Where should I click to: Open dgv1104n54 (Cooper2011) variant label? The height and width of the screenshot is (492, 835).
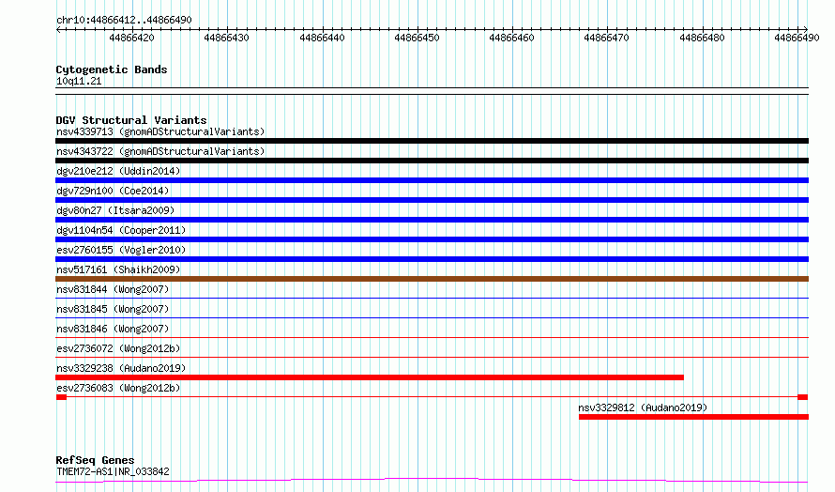pyautogui.click(x=121, y=230)
